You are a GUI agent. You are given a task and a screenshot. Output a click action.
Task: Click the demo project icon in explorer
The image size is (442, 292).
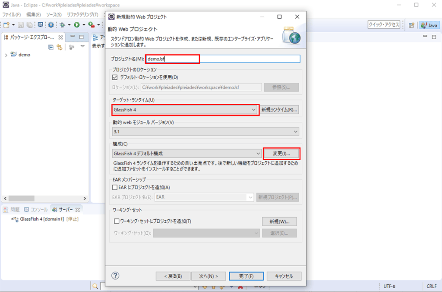pyautogui.click(x=13, y=54)
